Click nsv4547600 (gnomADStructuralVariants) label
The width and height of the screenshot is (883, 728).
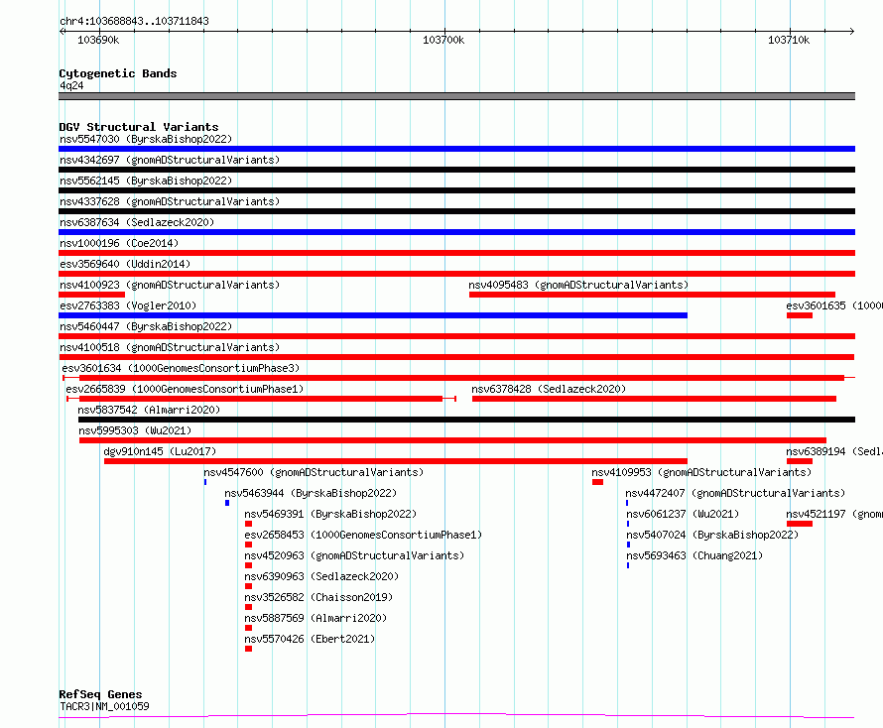click(x=314, y=472)
